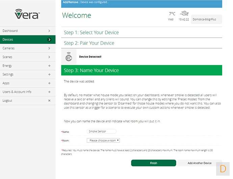Image resolution: width=233 pixels, height=179 pixels.
Task: Click the orange D watermark icon
Action: pos(223,169)
